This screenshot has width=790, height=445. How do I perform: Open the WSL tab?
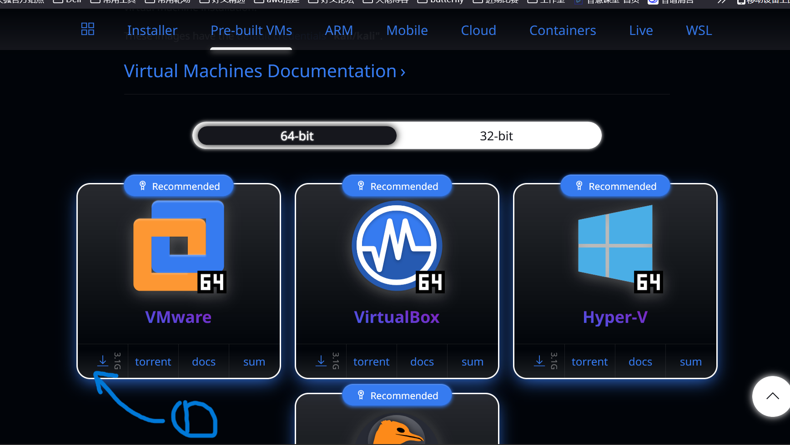click(x=699, y=30)
